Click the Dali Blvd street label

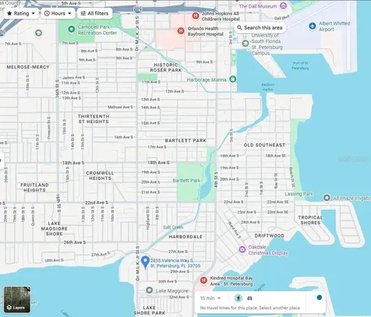(x=282, y=18)
